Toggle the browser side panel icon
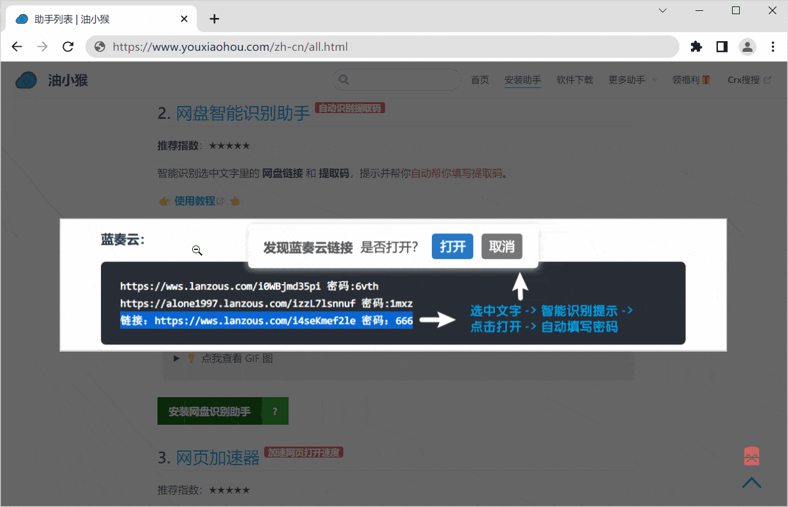The height and width of the screenshot is (507, 788). tap(722, 46)
